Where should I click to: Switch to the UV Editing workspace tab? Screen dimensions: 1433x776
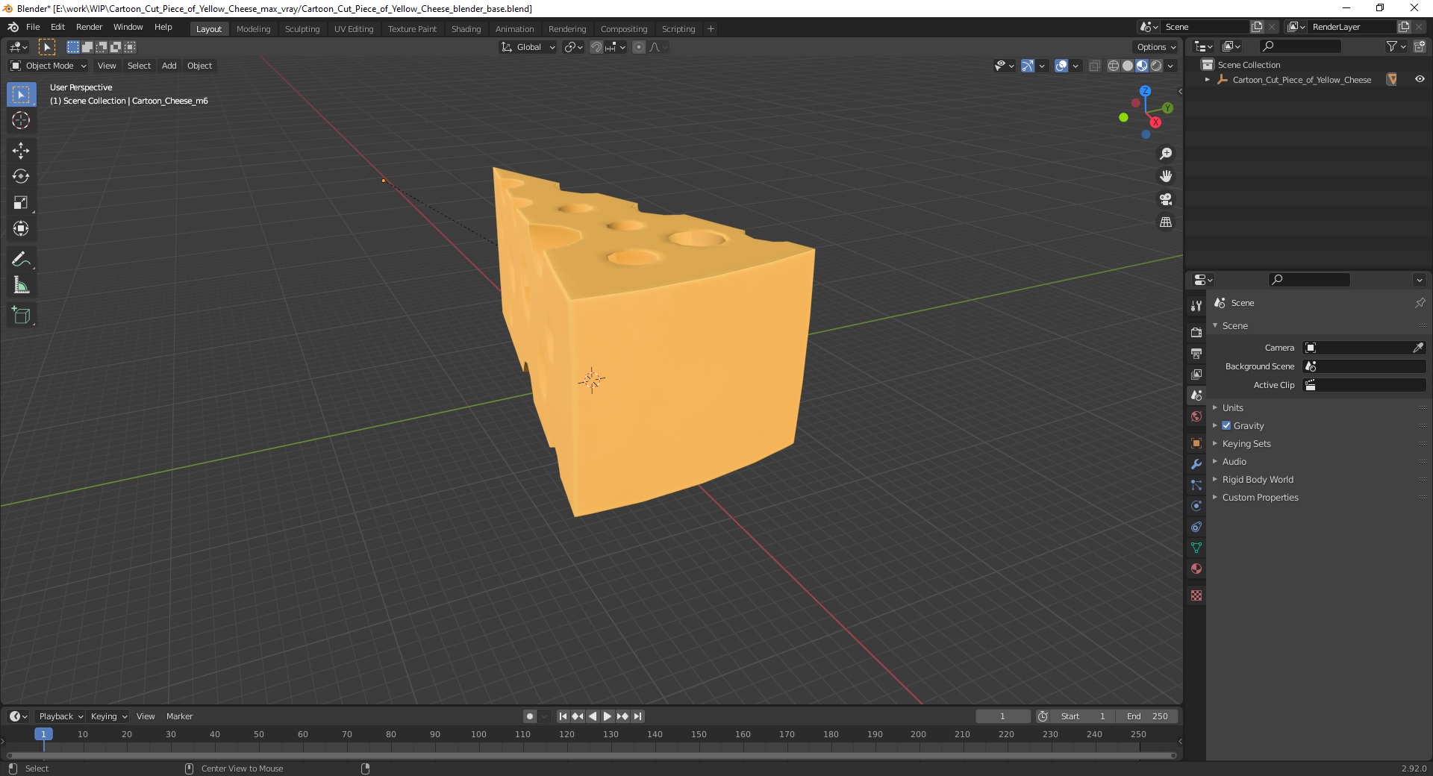[x=354, y=29]
